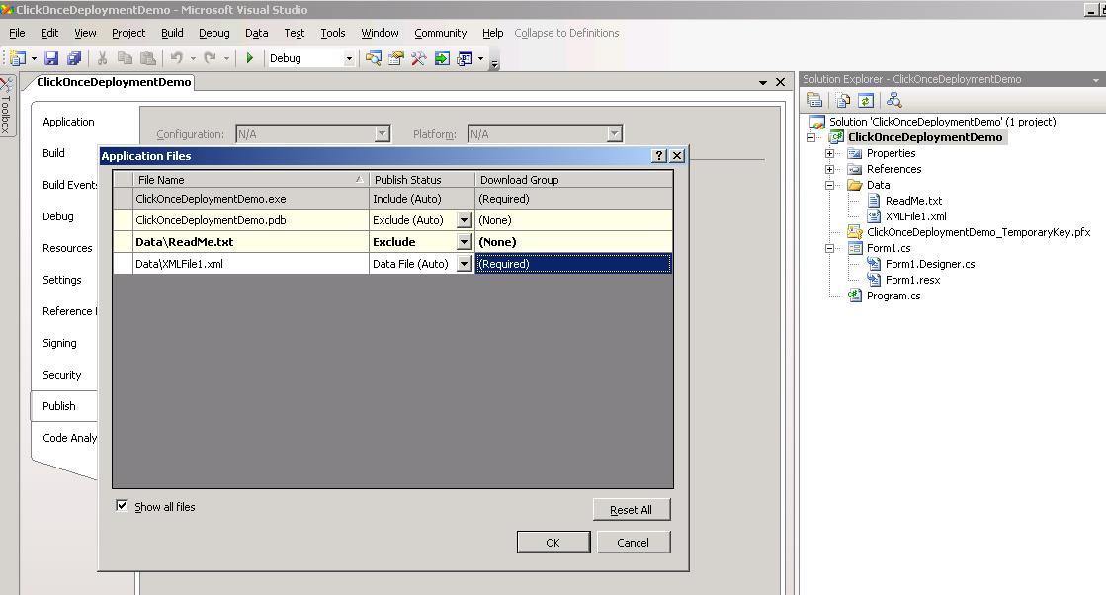Click the New Project toolbar icon
This screenshot has width=1106, height=595.
click(18, 58)
